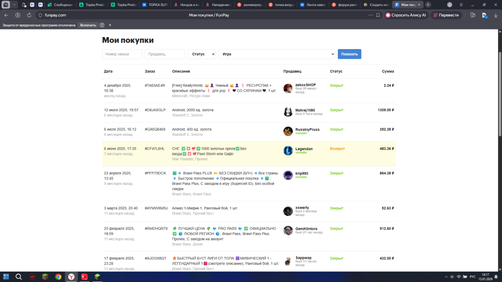The height and width of the screenshot is (282, 502).
Task: Open Google Chrome from taskbar
Action: point(58,276)
